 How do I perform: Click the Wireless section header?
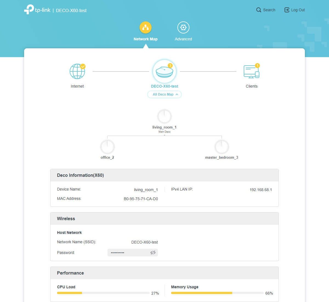pos(164,219)
